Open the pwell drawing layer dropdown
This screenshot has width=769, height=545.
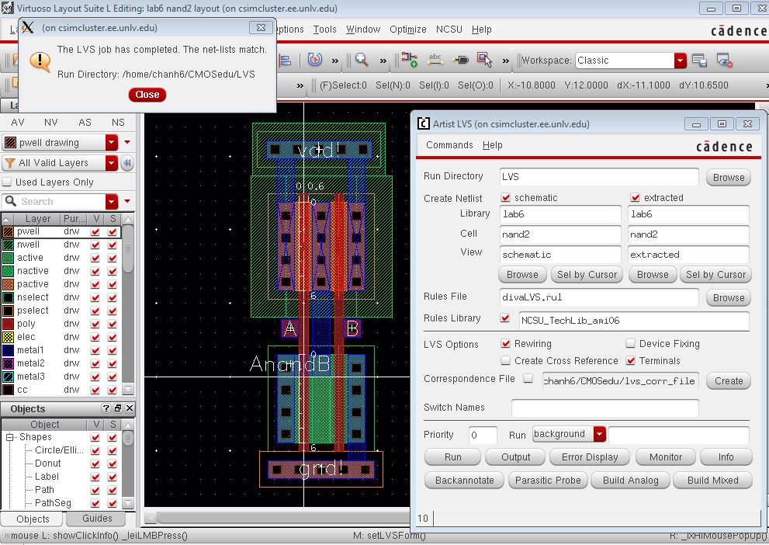coord(111,143)
